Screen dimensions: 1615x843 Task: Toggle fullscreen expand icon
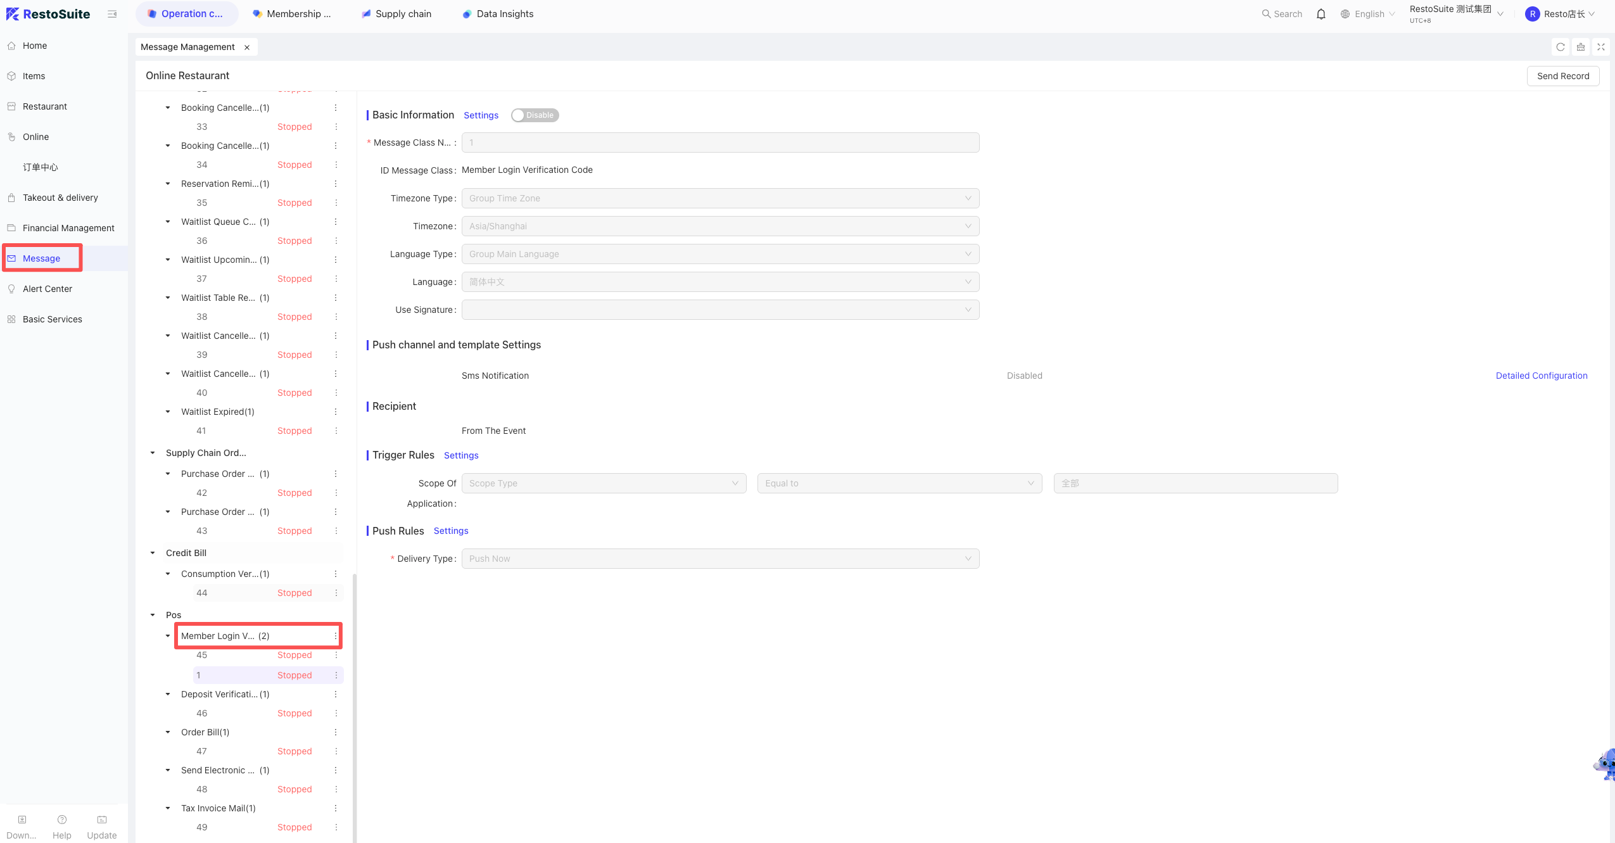pos(1600,47)
